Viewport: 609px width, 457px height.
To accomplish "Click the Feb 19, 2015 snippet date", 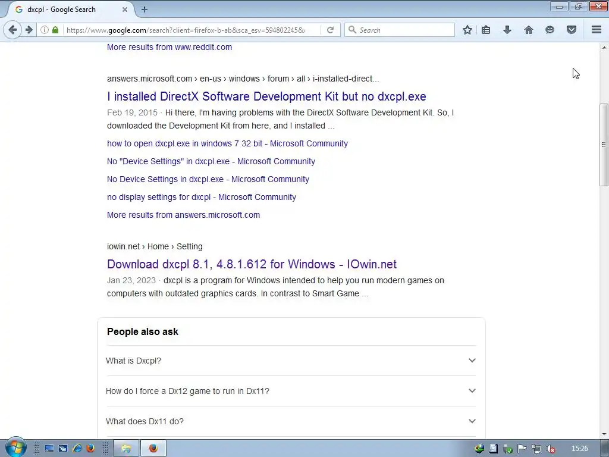I will [x=132, y=112].
